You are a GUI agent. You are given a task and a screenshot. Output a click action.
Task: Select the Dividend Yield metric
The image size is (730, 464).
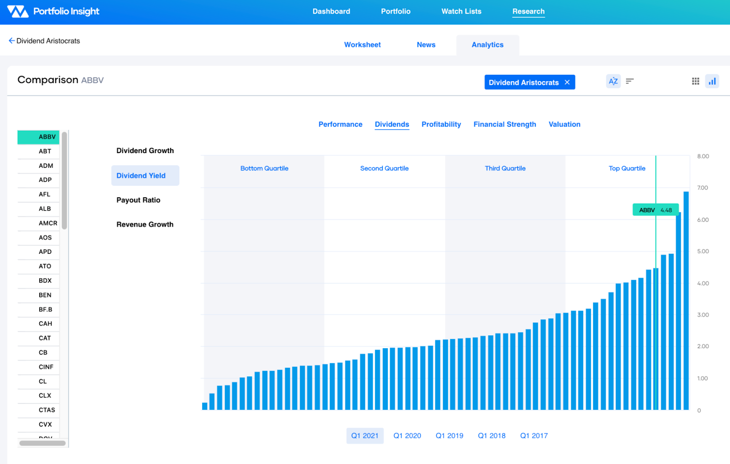tap(145, 175)
